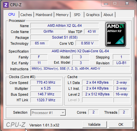Click the processor Name field AMD Athlon X2 QL-64
137x131 pixels.
[65, 25]
